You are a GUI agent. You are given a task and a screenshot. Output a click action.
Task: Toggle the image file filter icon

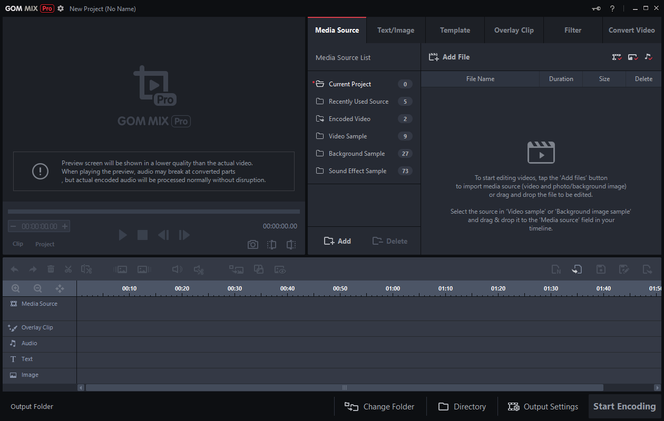coord(633,57)
